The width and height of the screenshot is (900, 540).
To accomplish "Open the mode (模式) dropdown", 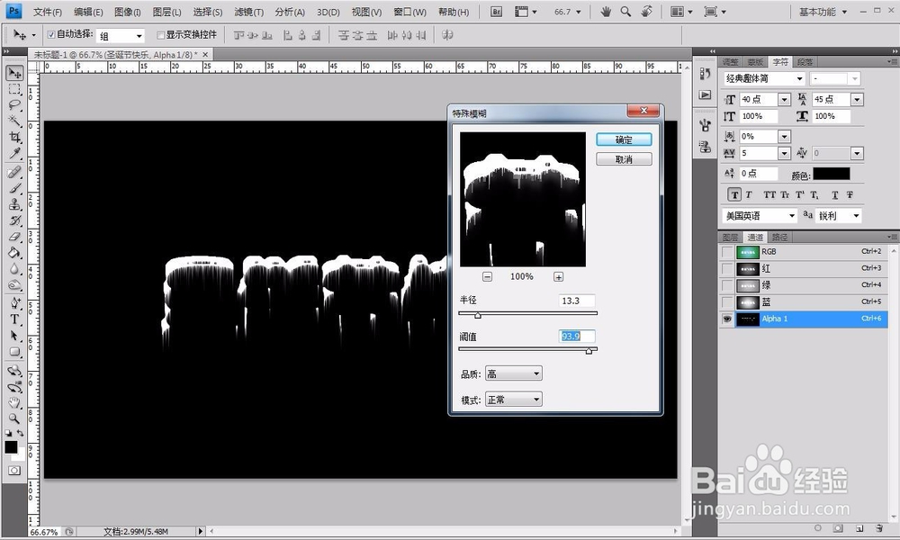I will [514, 400].
